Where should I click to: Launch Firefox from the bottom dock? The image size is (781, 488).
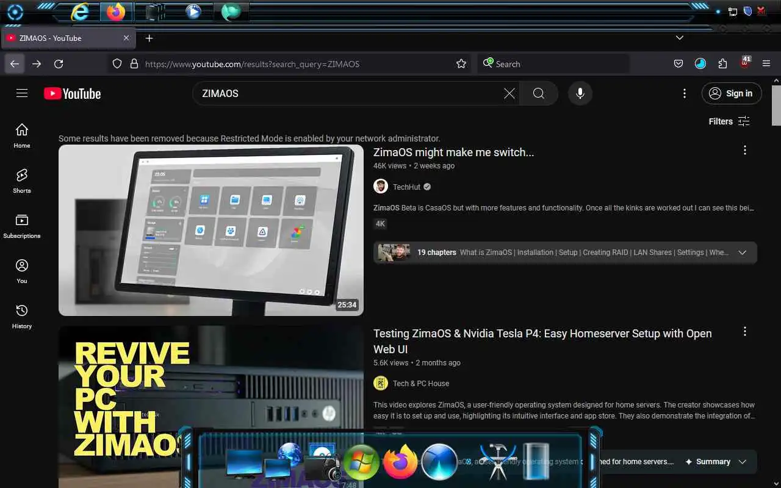click(400, 462)
